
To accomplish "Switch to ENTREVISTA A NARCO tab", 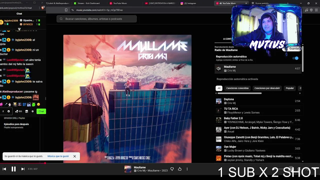I will (x=160, y=3).
